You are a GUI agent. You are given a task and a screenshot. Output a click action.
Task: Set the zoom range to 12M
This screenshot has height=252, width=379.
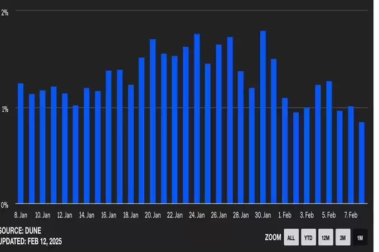point(325,238)
